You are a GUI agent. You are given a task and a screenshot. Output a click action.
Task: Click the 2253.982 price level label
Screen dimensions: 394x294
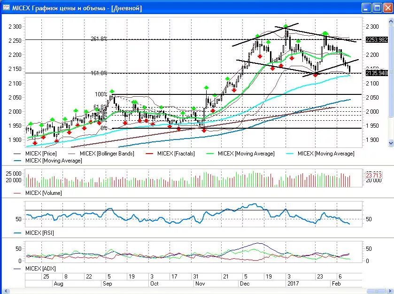pyautogui.click(x=377, y=40)
